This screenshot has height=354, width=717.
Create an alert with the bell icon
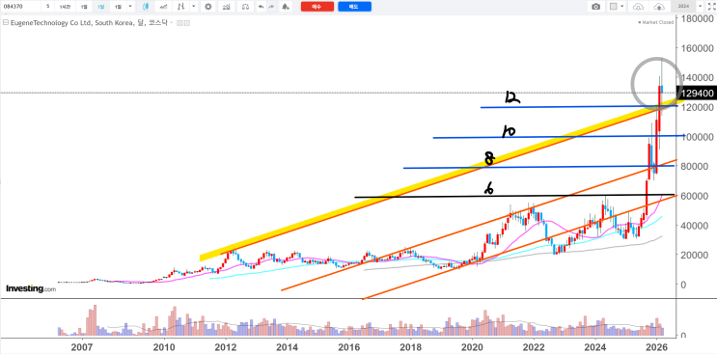click(286, 7)
